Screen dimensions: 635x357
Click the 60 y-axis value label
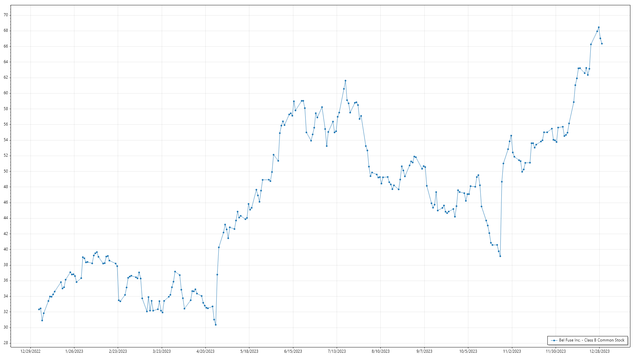[6, 93]
